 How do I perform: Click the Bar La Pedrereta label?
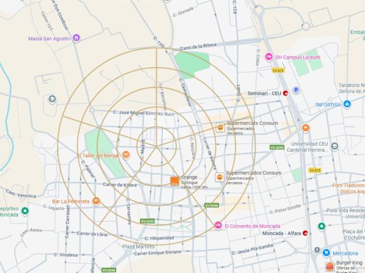[71, 201]
